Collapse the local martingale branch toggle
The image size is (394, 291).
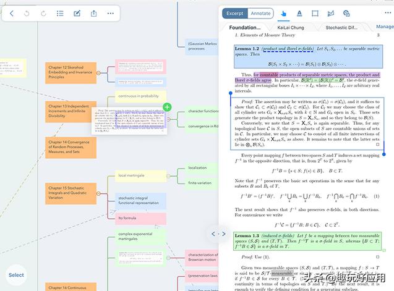click(x=168, y=175)
